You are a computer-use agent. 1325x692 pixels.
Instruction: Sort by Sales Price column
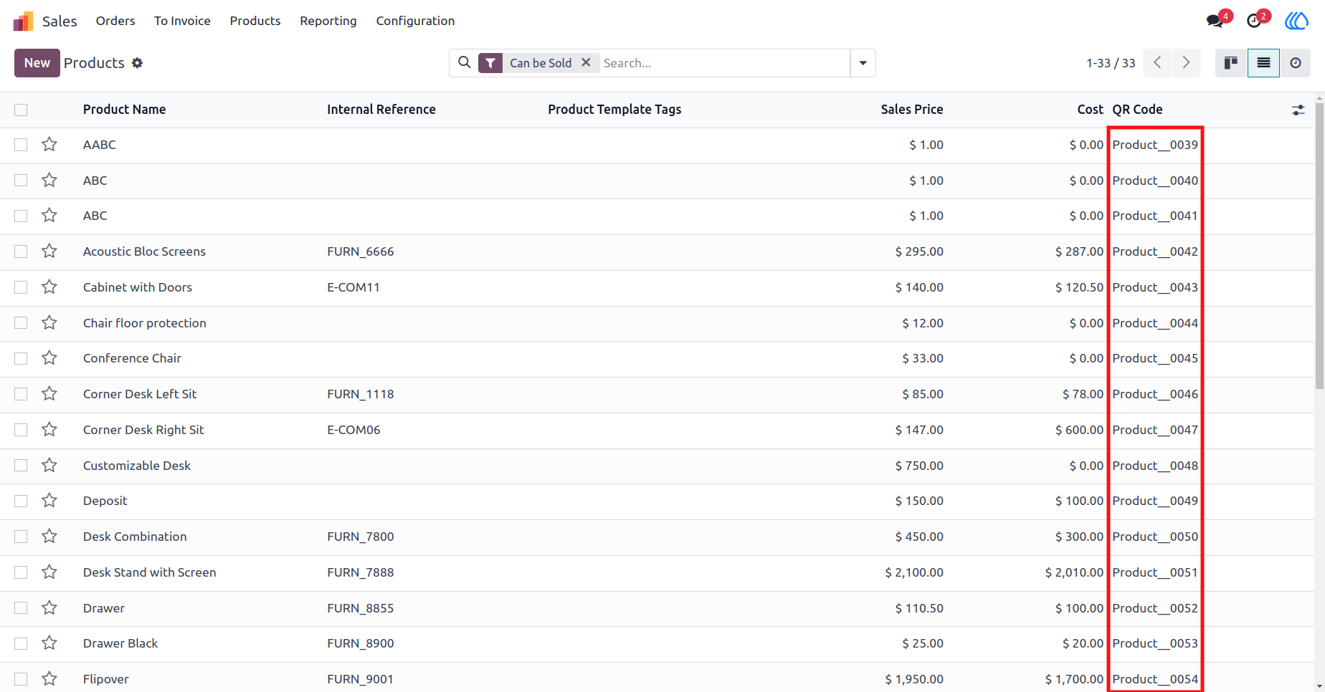912,110
